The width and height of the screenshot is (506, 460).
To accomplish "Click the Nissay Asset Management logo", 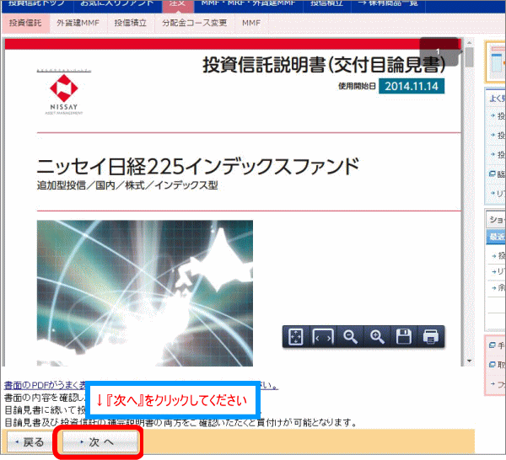I will tap(63, 92).
